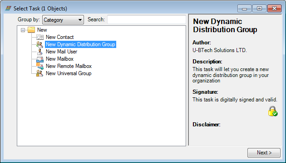Screen dimensions: 286x163
Task: Select the New Contact task
Action: coord(59,37)
